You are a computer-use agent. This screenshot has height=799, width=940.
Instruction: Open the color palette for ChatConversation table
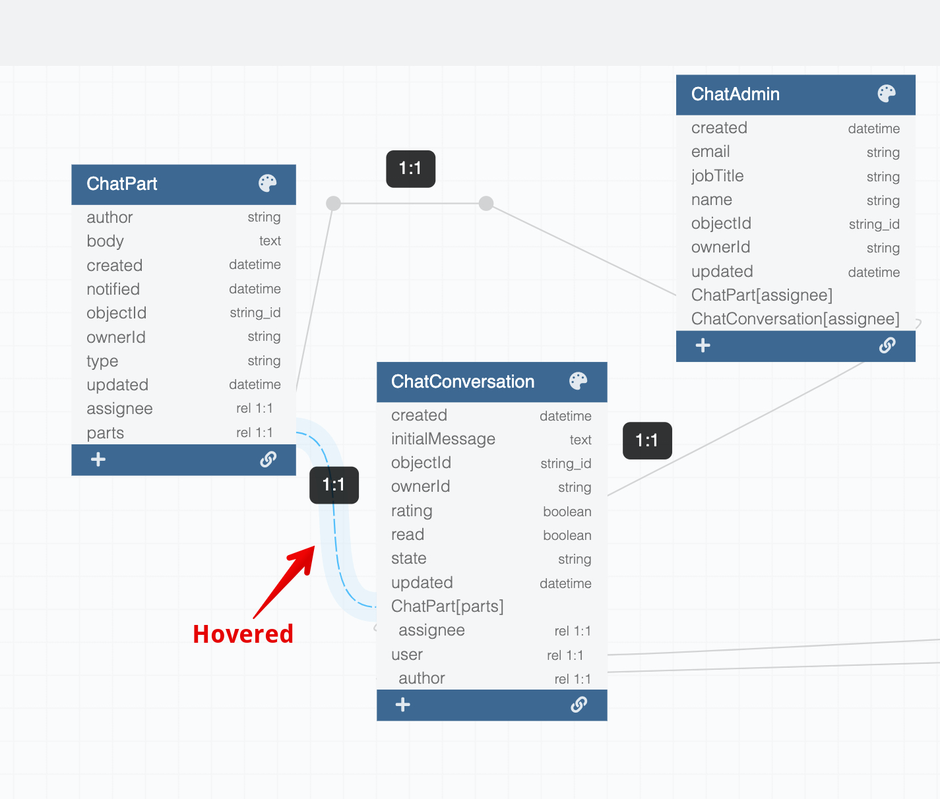pyautogui.click(x=579, y=380)
